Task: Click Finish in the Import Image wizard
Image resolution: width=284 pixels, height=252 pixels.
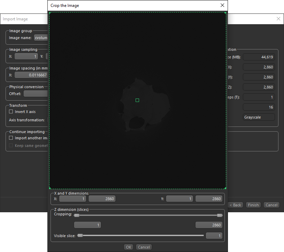Action: [x=253, y=205]
